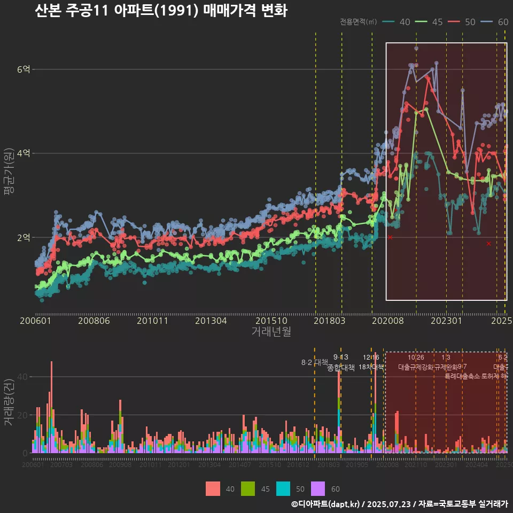Click the 특례대출축소 annotation label

click(462, 376)
